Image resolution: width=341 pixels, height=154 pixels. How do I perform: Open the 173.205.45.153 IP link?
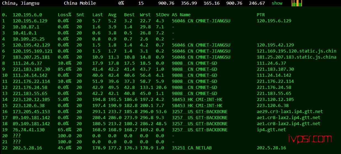point(31,112)
